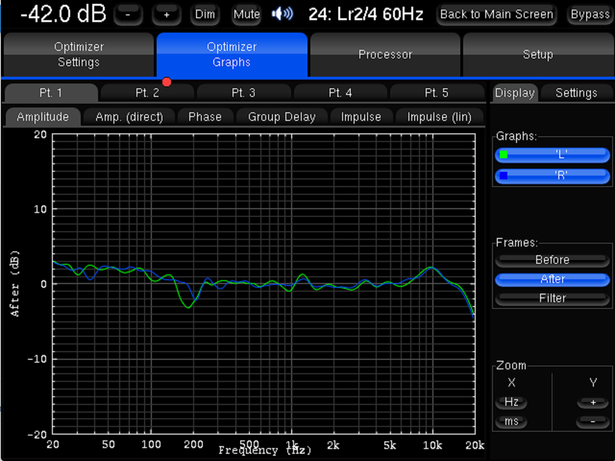Zoom out Y axis with minus

click(x=593, y=422)
